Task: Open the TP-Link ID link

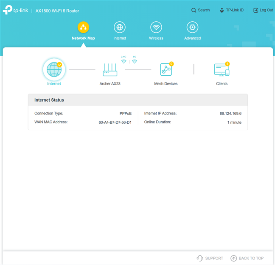Action: 235,10
